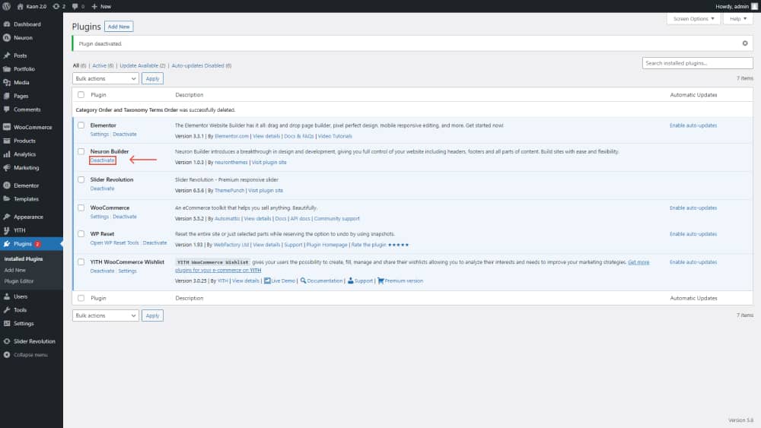Open the top Bulk actions dropdown
Viewport: 761px width, 428px height.
pos(105,78)
